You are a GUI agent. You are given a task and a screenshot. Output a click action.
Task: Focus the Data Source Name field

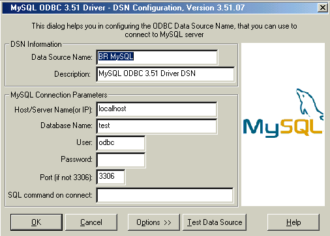tap(157, 57)
